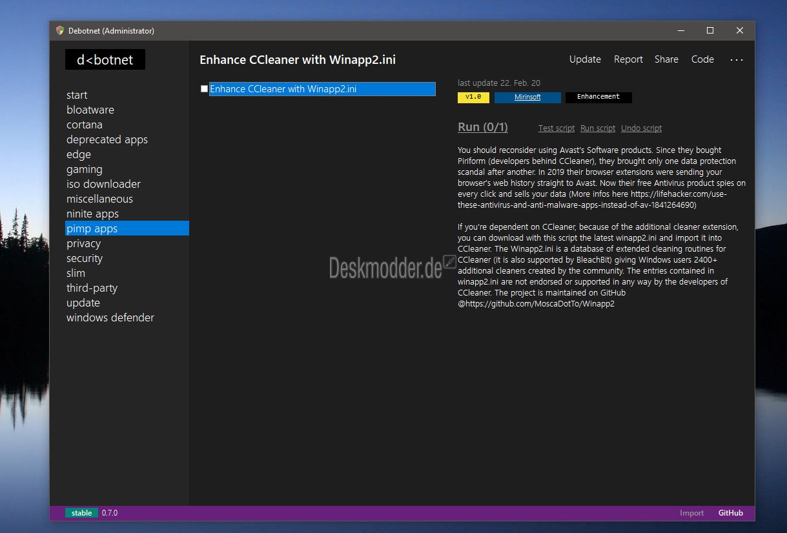Tick the Enhance CCleaner with Winapp2.ini checkbox
Viewport: 787px width, 533px height.
point(204,89)
